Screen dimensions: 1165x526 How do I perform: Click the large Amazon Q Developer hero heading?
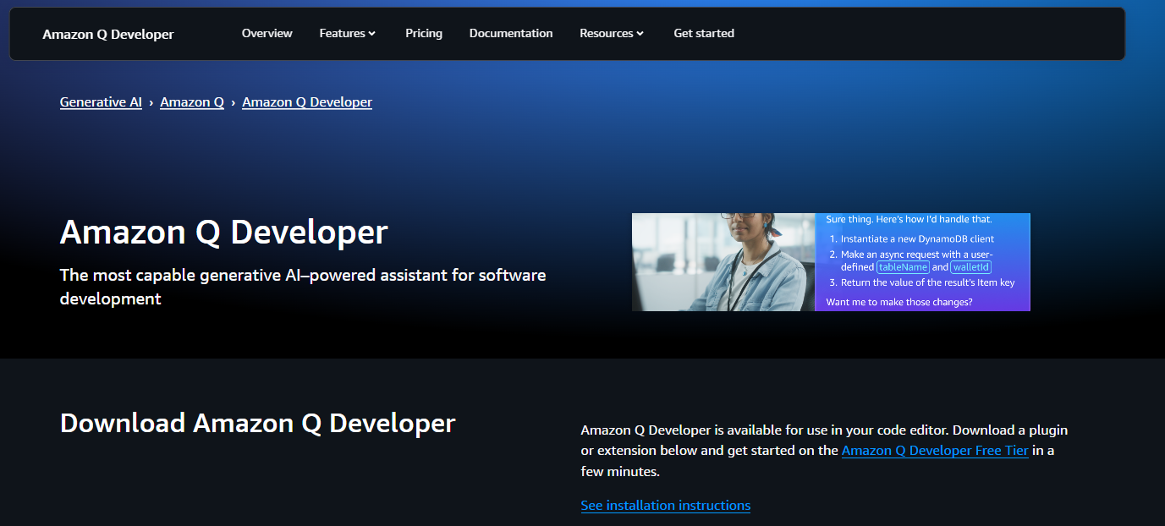tap(224, 232)
